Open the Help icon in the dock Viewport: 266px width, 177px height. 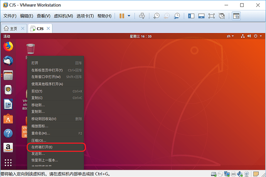pyautogui.click(x=8, y=133)
